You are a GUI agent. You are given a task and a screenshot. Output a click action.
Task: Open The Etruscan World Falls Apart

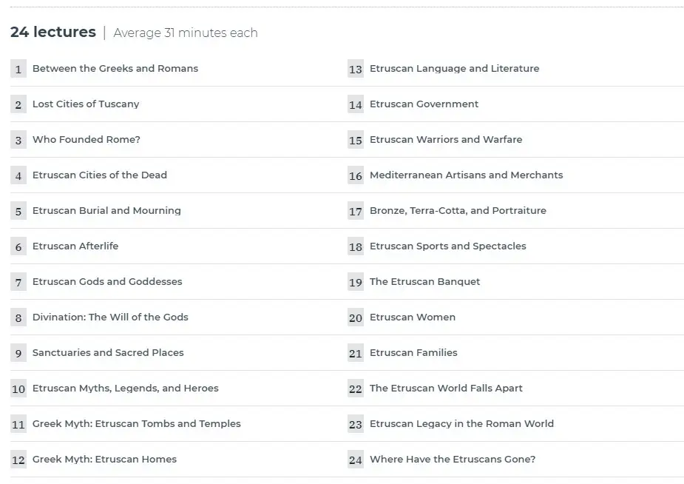pyautogui.click(x=446, y=388)
